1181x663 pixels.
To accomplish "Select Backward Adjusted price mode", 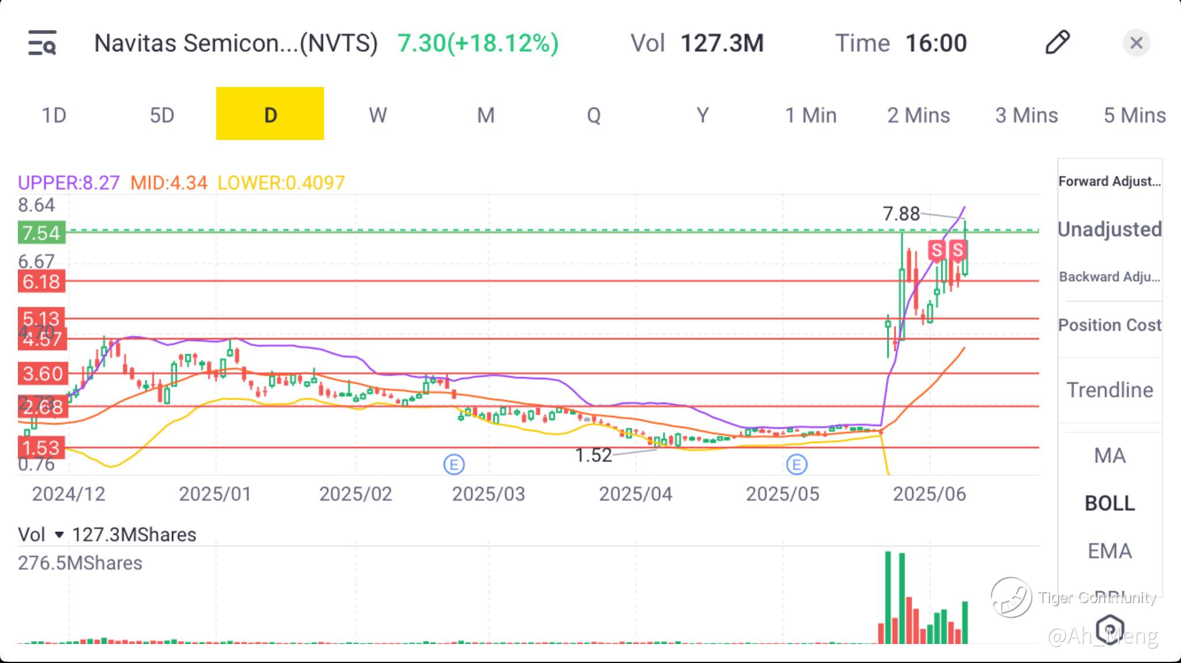I will 1109,277.
